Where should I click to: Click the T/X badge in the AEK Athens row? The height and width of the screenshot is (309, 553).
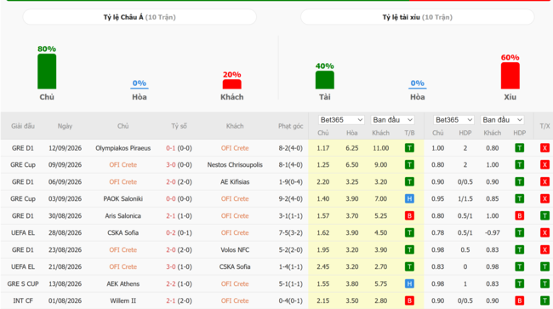[x=544, y=283]
